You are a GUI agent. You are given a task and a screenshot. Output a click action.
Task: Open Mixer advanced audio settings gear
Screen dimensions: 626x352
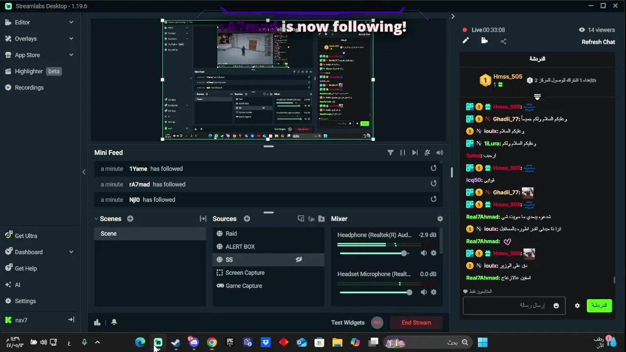440,219
